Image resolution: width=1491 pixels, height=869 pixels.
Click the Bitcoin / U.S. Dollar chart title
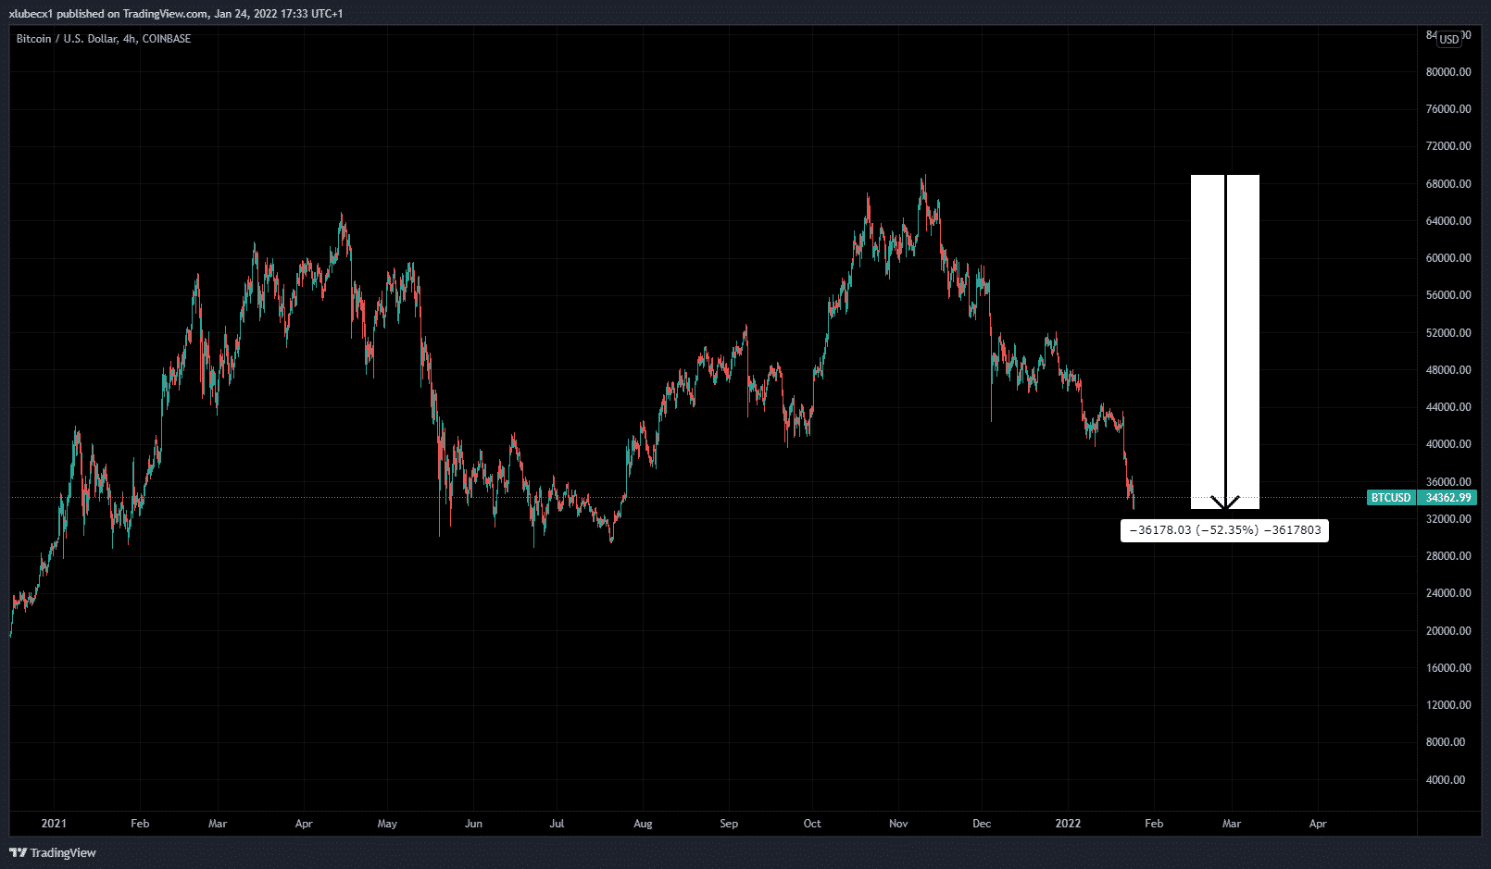[x=103, y=39]
